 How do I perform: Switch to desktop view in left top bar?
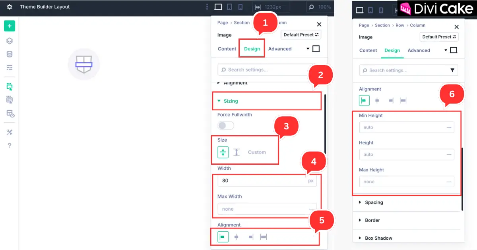pos(218,7)
